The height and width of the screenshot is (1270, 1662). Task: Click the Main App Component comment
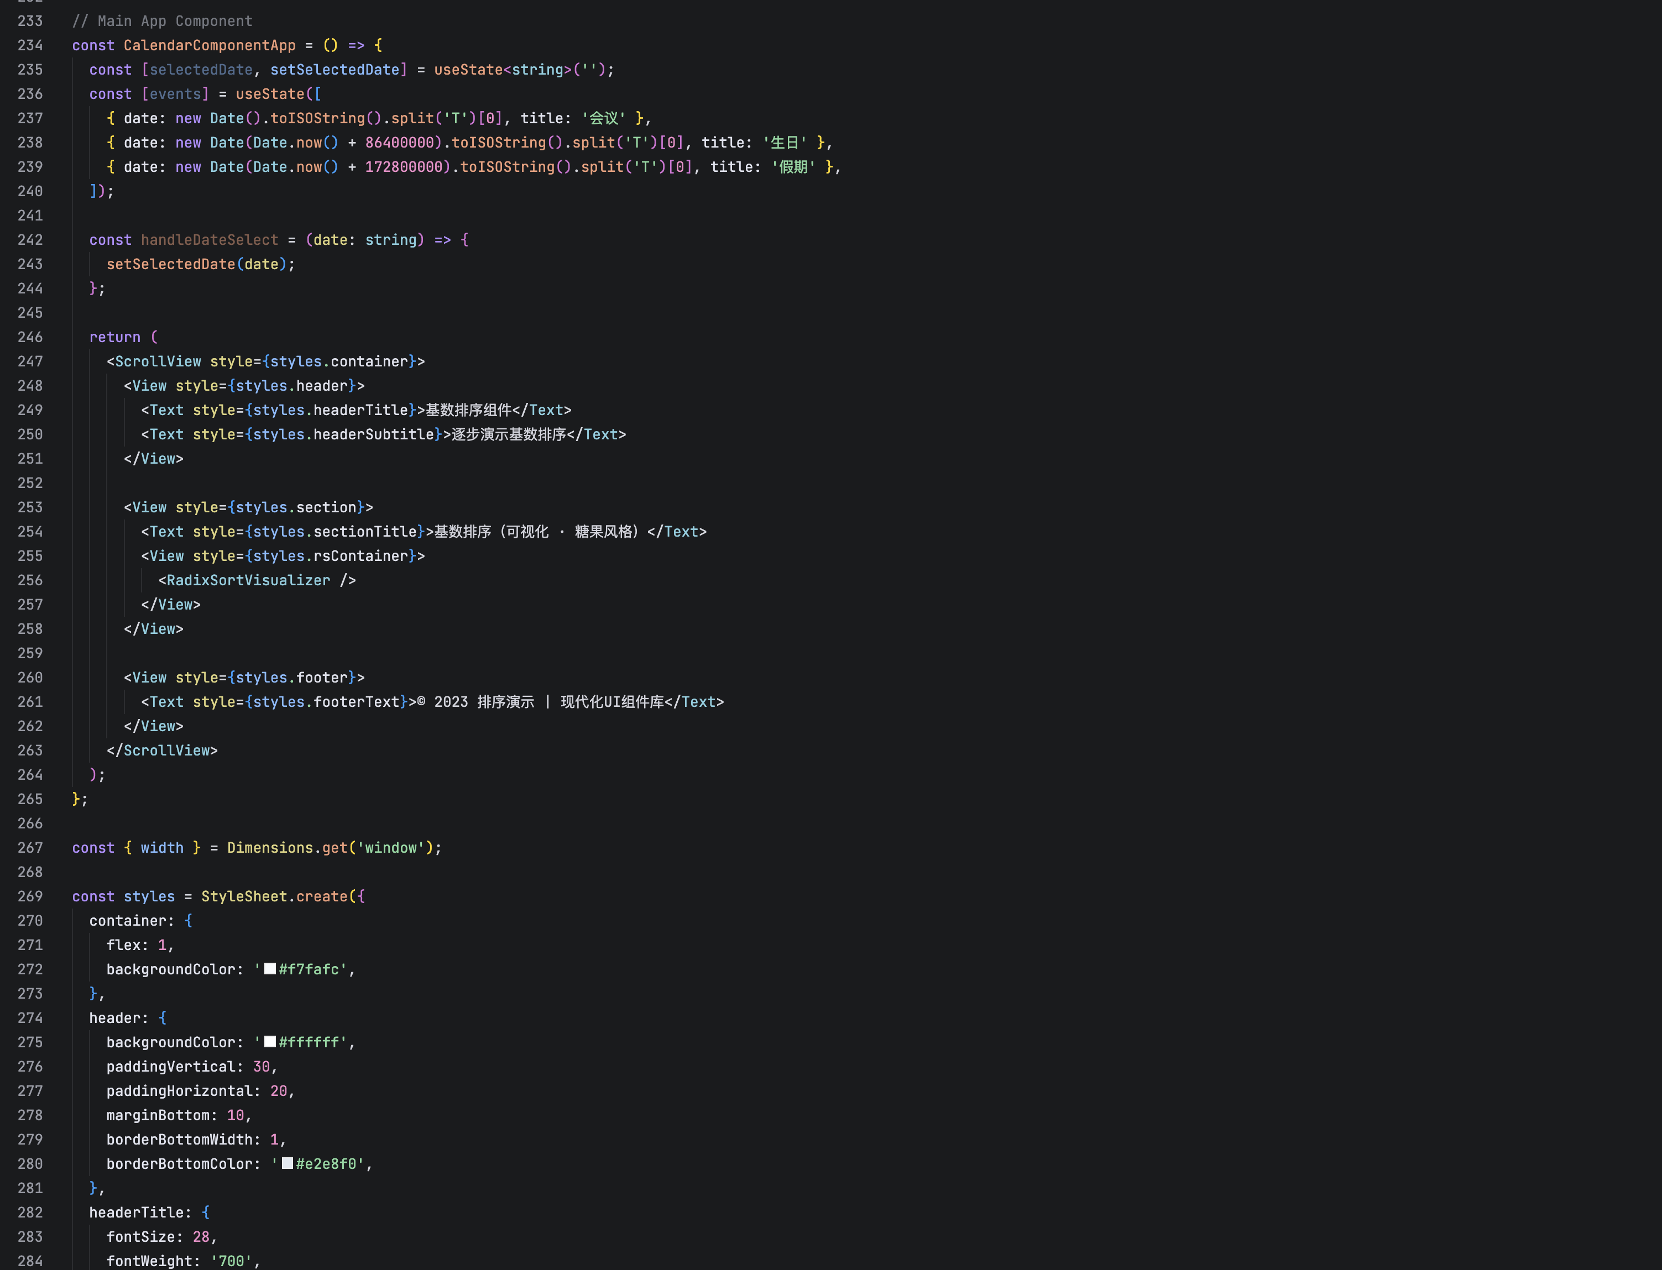(162, 21)
